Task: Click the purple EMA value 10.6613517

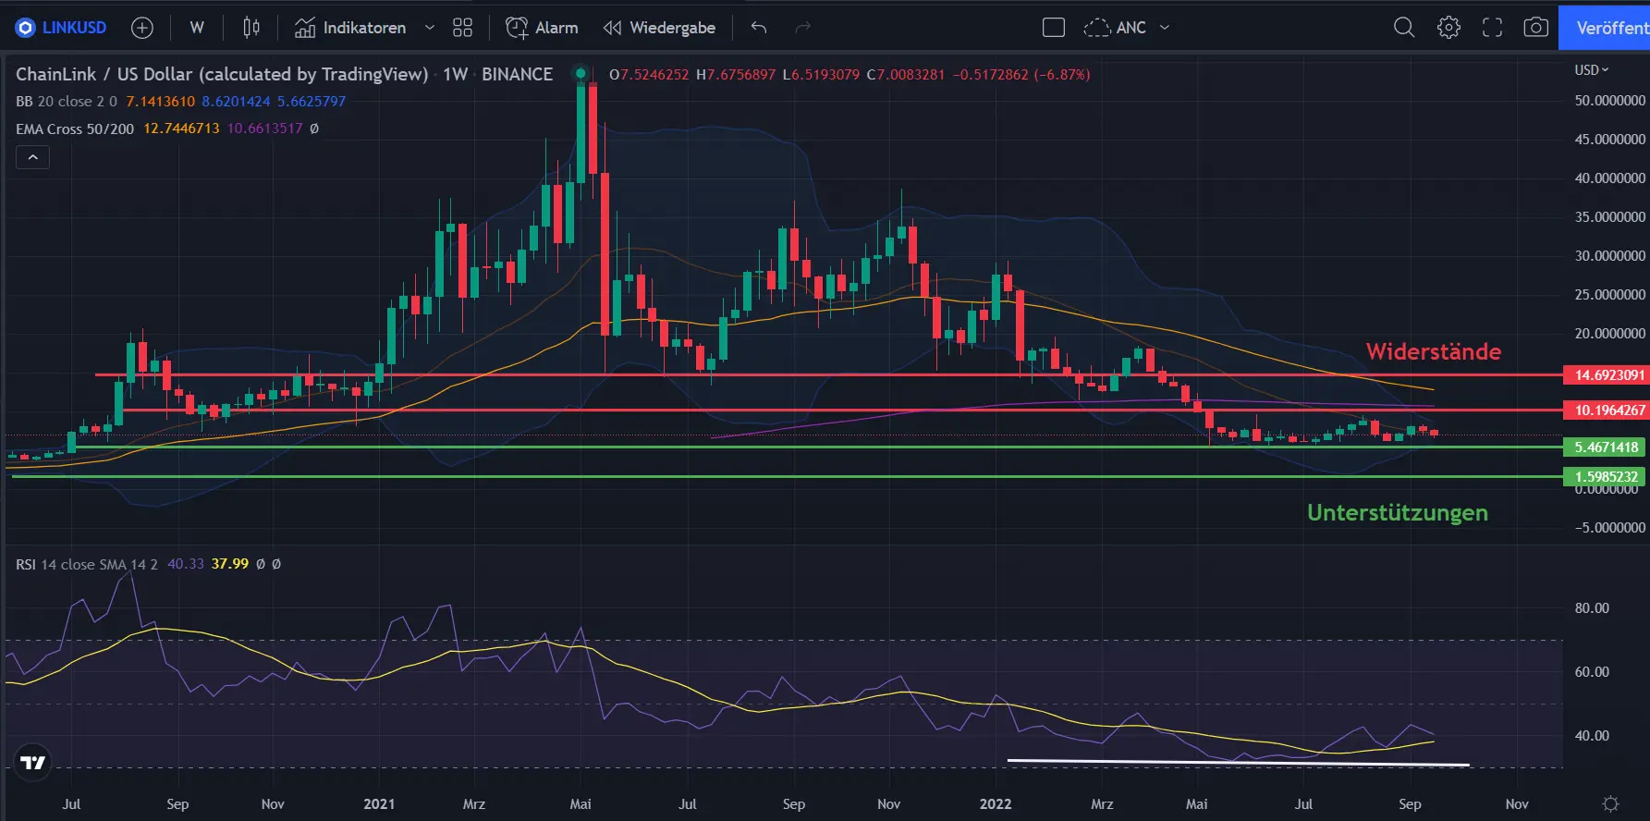Action: point(264,129)
